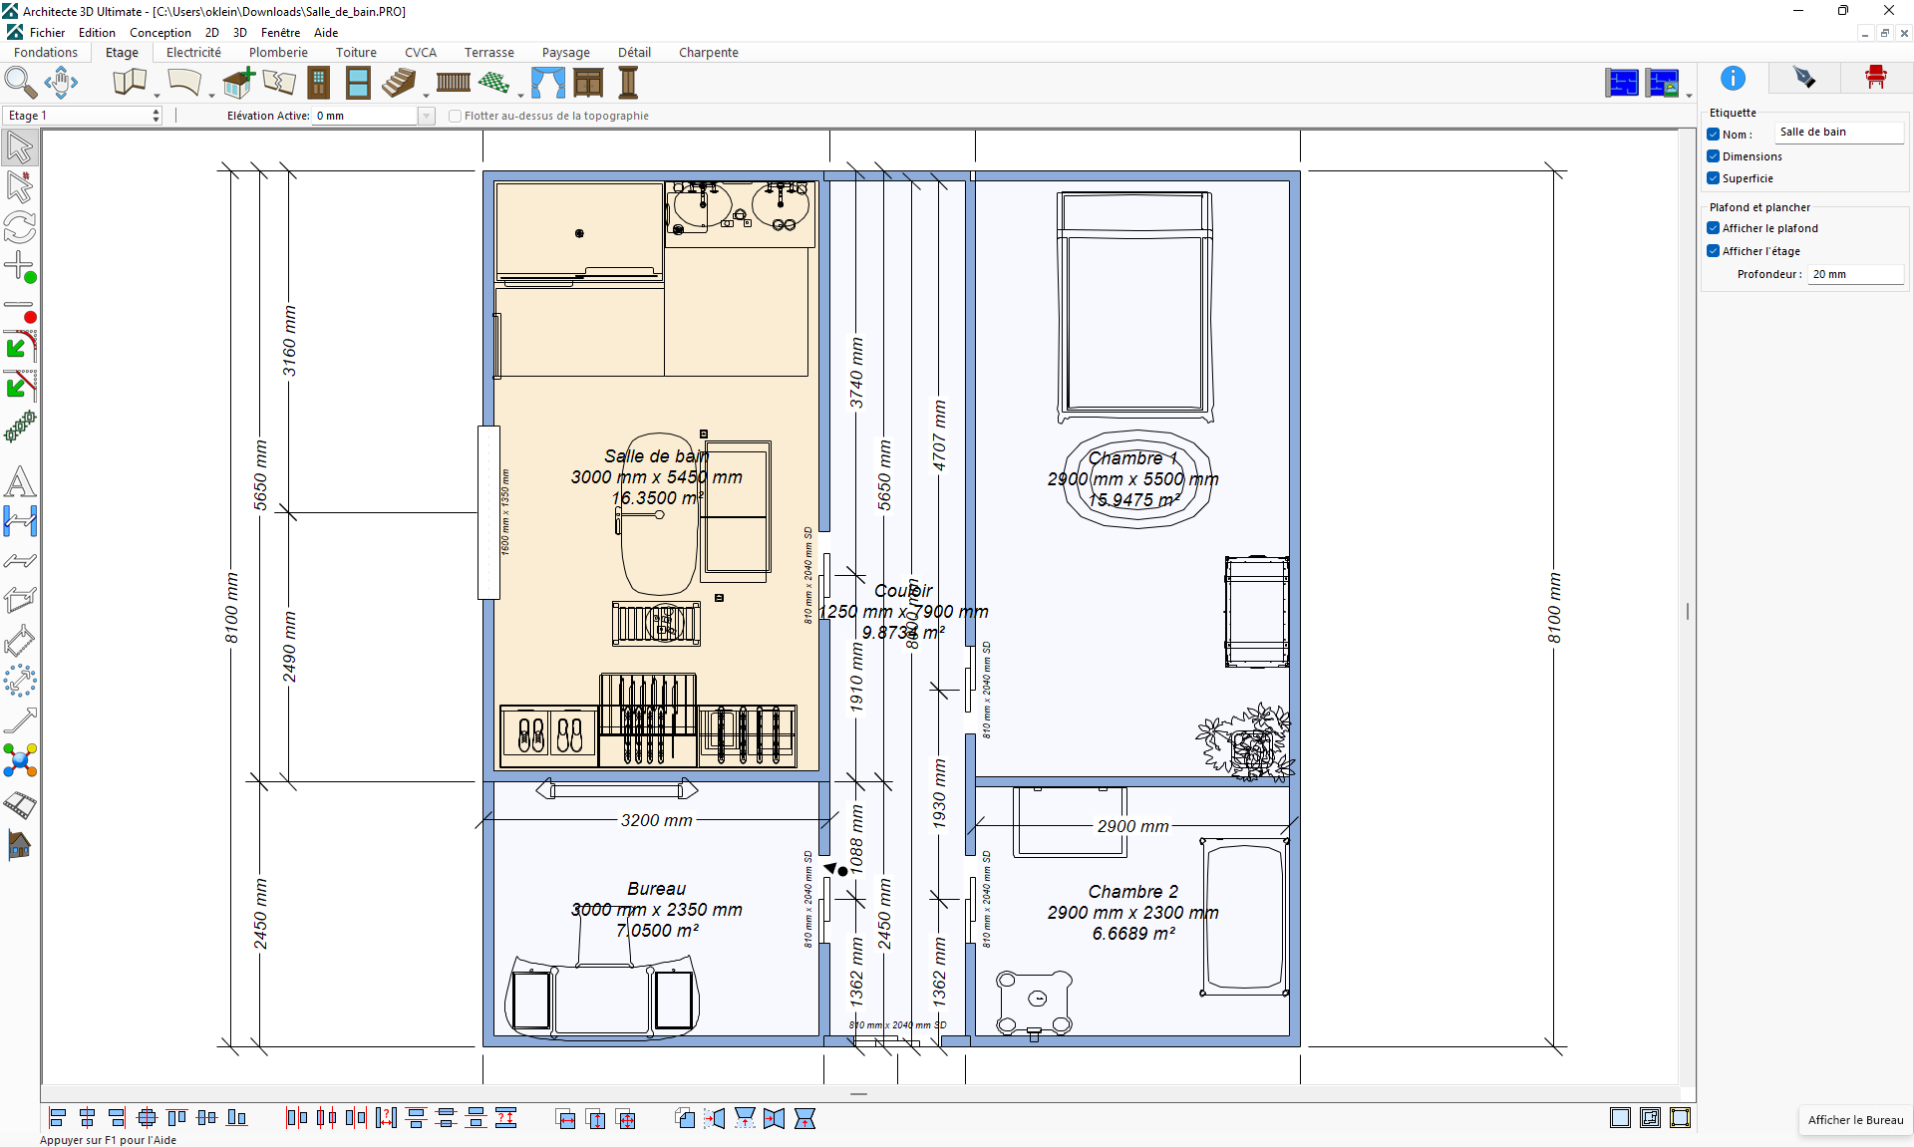Open the Elévation Active dropdown
This screenshot has width=1914, height=1147.
pos(427,116)
